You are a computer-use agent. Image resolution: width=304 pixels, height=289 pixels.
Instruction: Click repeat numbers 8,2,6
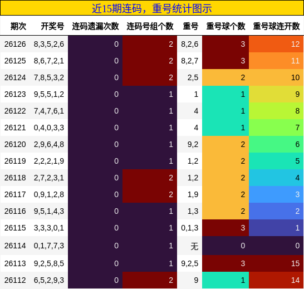tap(190, 44)
